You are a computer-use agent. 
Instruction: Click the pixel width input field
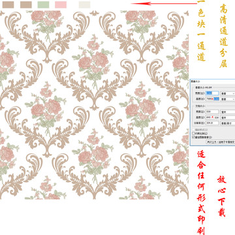tap(212, 93)
